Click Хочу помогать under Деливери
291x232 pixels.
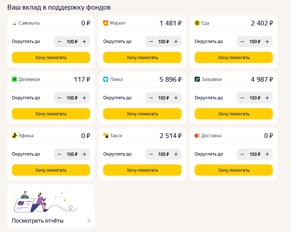(x=51, y=114)
